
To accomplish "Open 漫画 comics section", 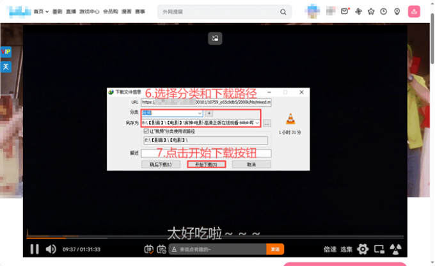I will (126, 12).
